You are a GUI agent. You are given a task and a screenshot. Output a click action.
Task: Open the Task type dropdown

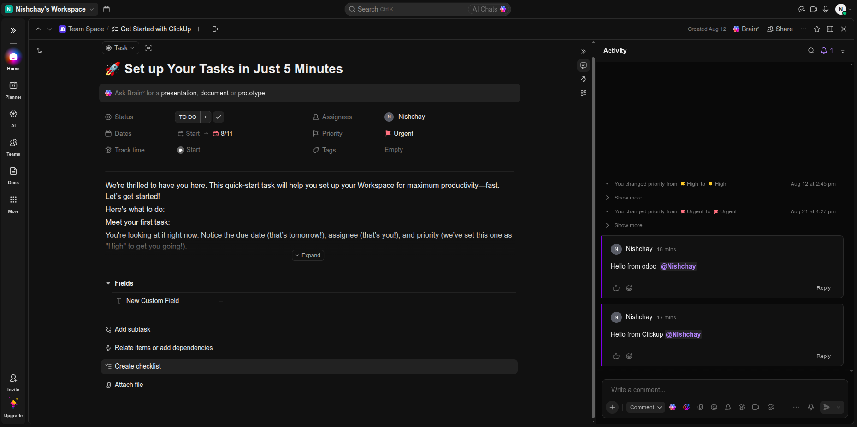[x=120, y=48]
